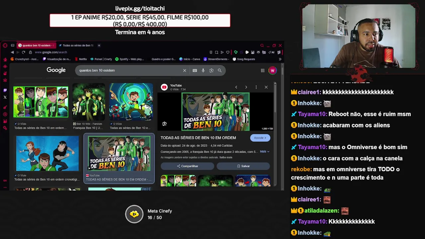Click the www.google.com/search address bar
The width and height of the screenshot is (425, 239).
pyautogui.click(x=51, y=52)
